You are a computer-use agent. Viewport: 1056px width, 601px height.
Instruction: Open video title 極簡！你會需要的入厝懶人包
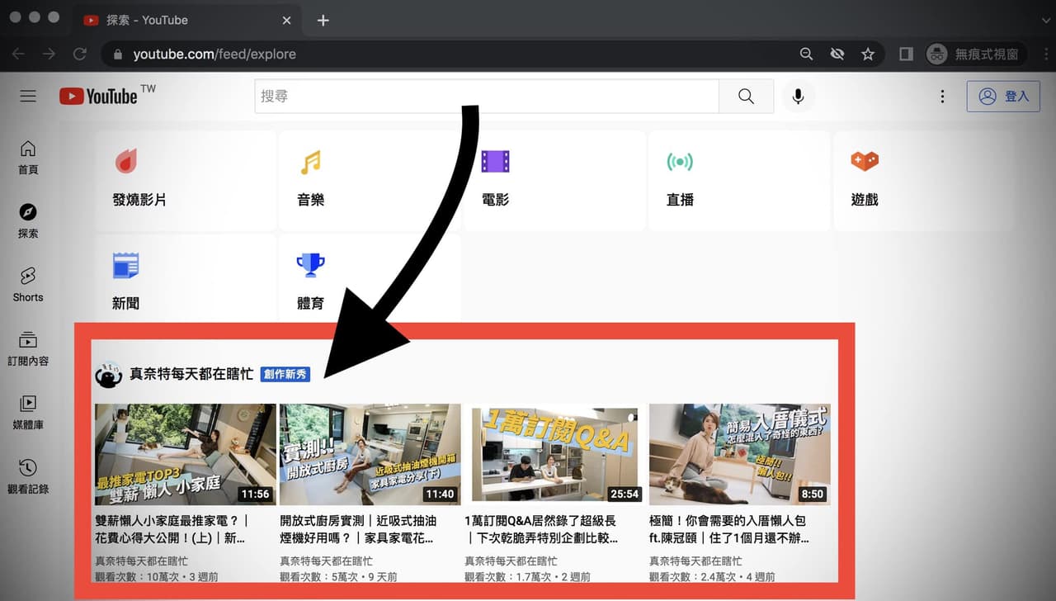729,530
